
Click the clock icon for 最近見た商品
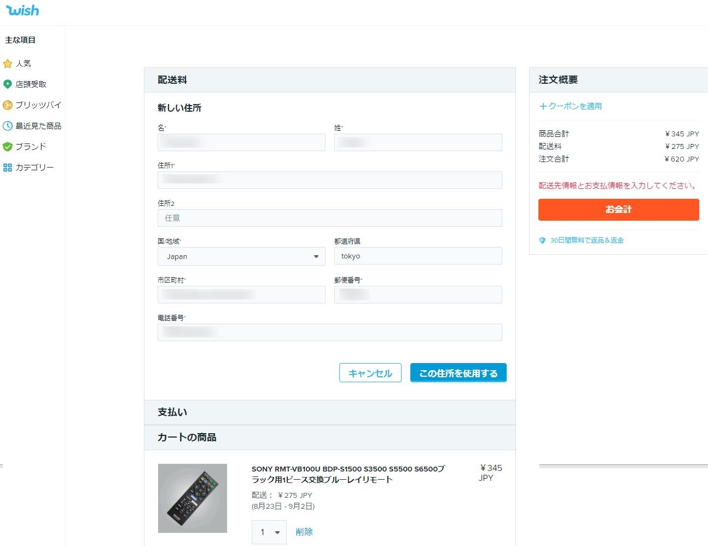click(x=8, y=126)
